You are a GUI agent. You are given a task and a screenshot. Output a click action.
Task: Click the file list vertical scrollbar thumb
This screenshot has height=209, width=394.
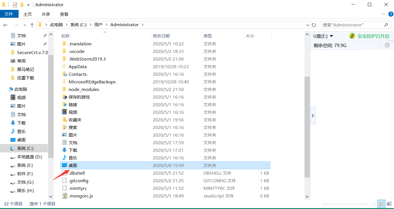[x=307, y=127]
